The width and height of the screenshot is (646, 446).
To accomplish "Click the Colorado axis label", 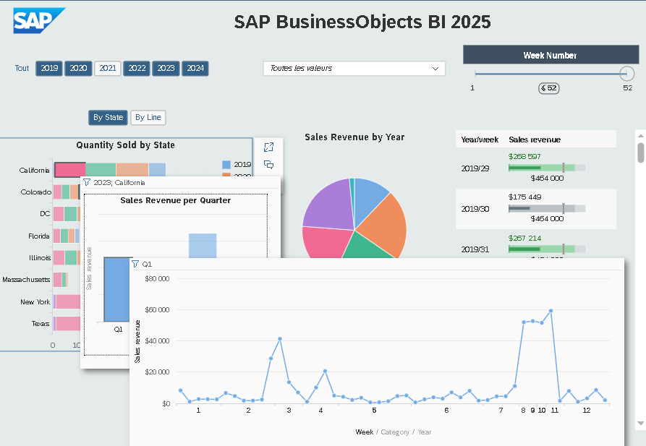I will coord(36,192).
